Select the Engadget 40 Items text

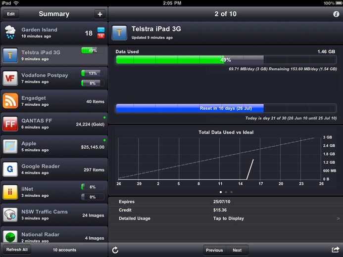click(x=95, y=101)
